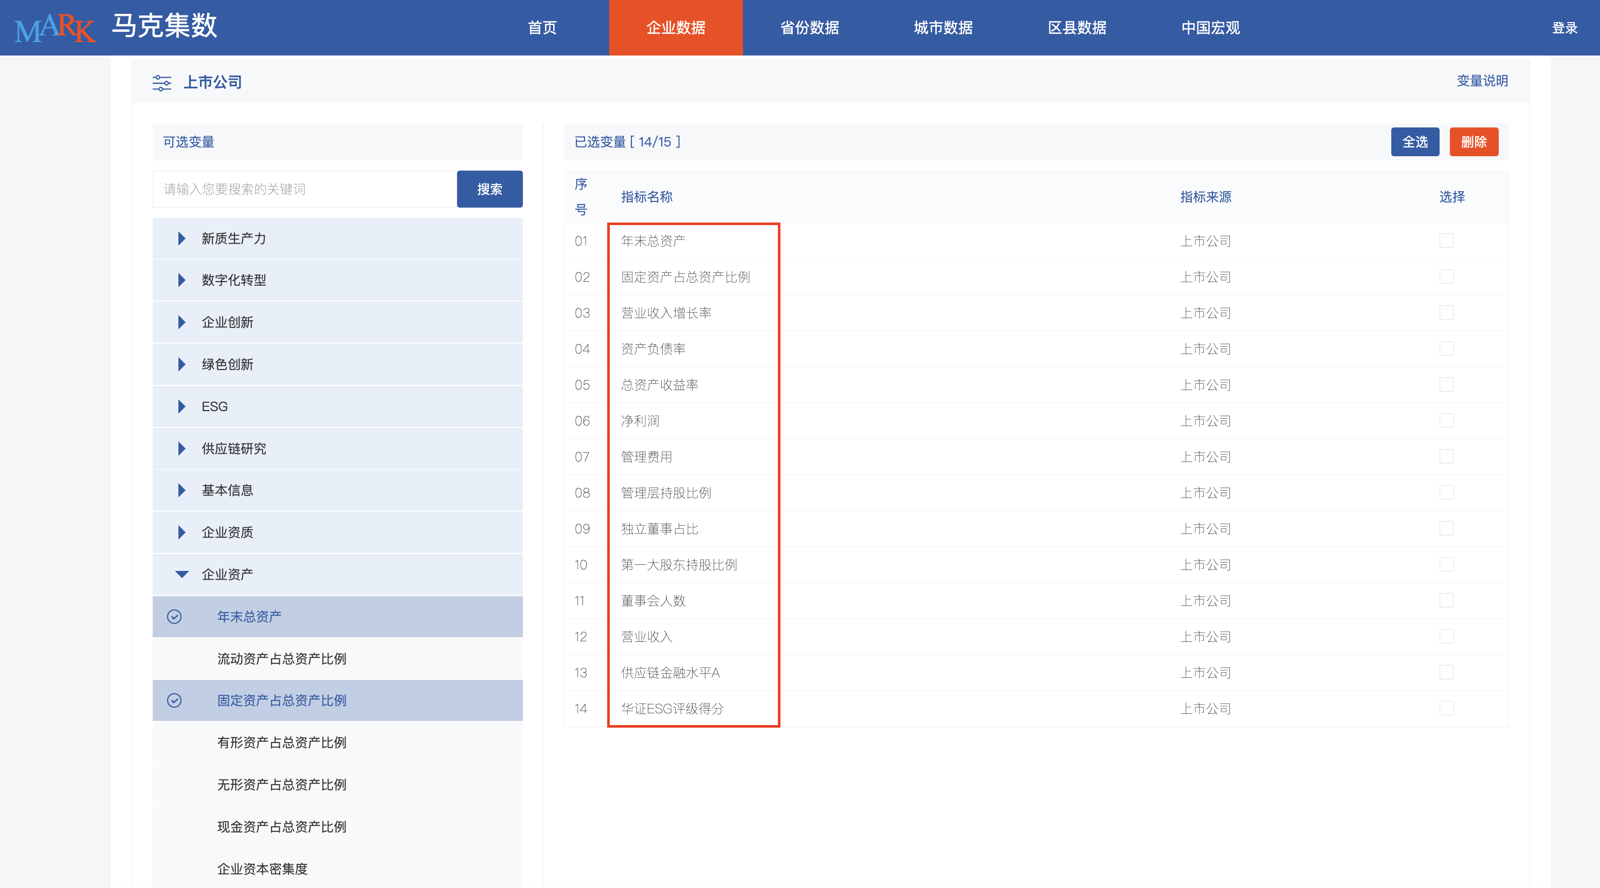
Task: Click the check icon beside 年末总资产
Action: click(174, 617)
